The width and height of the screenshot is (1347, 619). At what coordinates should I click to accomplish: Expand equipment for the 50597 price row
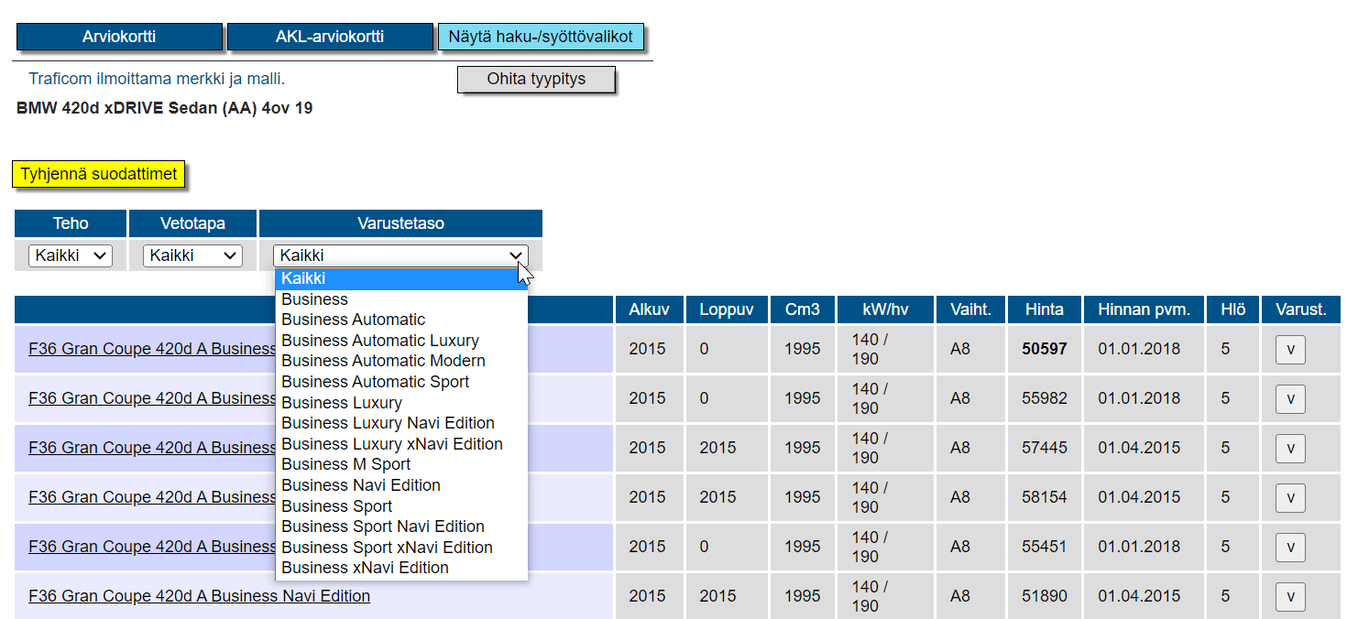(x=1290, y=349)
